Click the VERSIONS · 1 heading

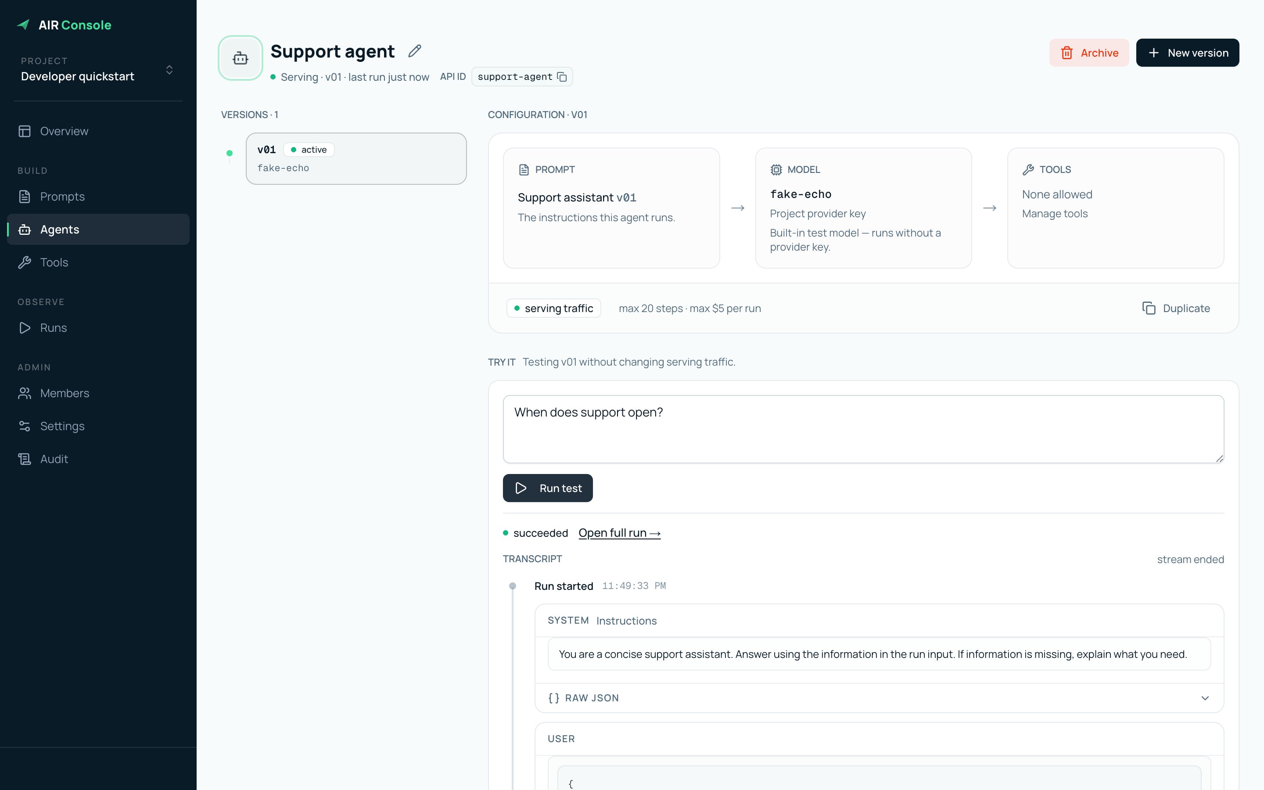[250, 115]
